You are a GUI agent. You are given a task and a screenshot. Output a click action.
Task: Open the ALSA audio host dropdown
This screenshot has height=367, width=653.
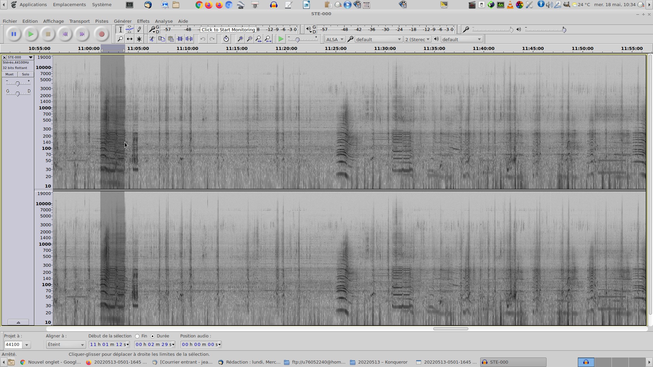click(335, 39)
